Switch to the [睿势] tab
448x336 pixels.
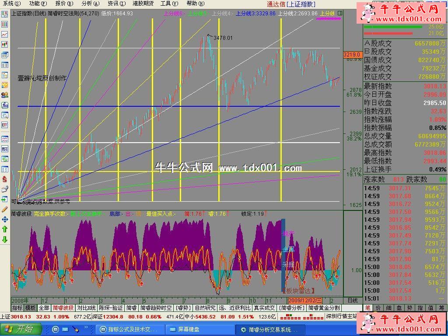(183, 308)
